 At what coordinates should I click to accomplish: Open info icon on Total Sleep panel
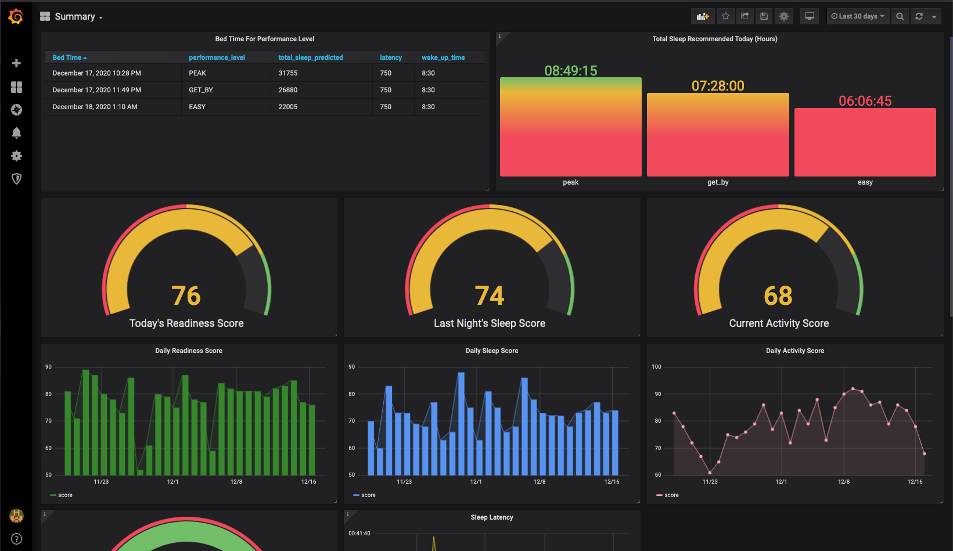(500, 37)
